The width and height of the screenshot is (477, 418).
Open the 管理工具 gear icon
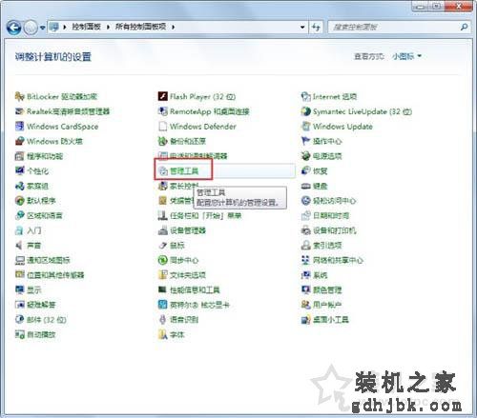(x=163, y=171)
